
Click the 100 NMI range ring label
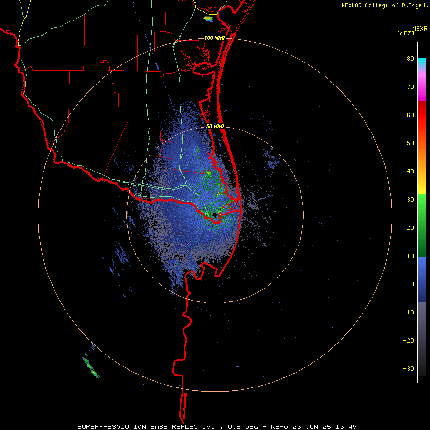[215, 38]
